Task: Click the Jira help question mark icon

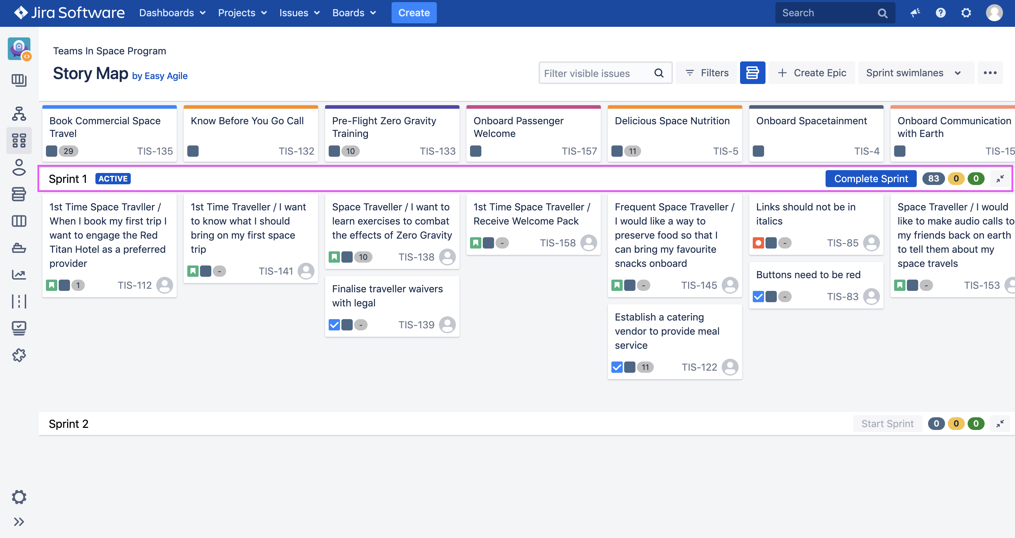Action: point(940,13)
